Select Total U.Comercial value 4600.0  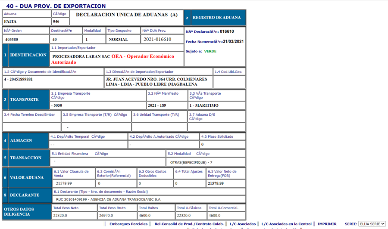click(x=215, y=216)
